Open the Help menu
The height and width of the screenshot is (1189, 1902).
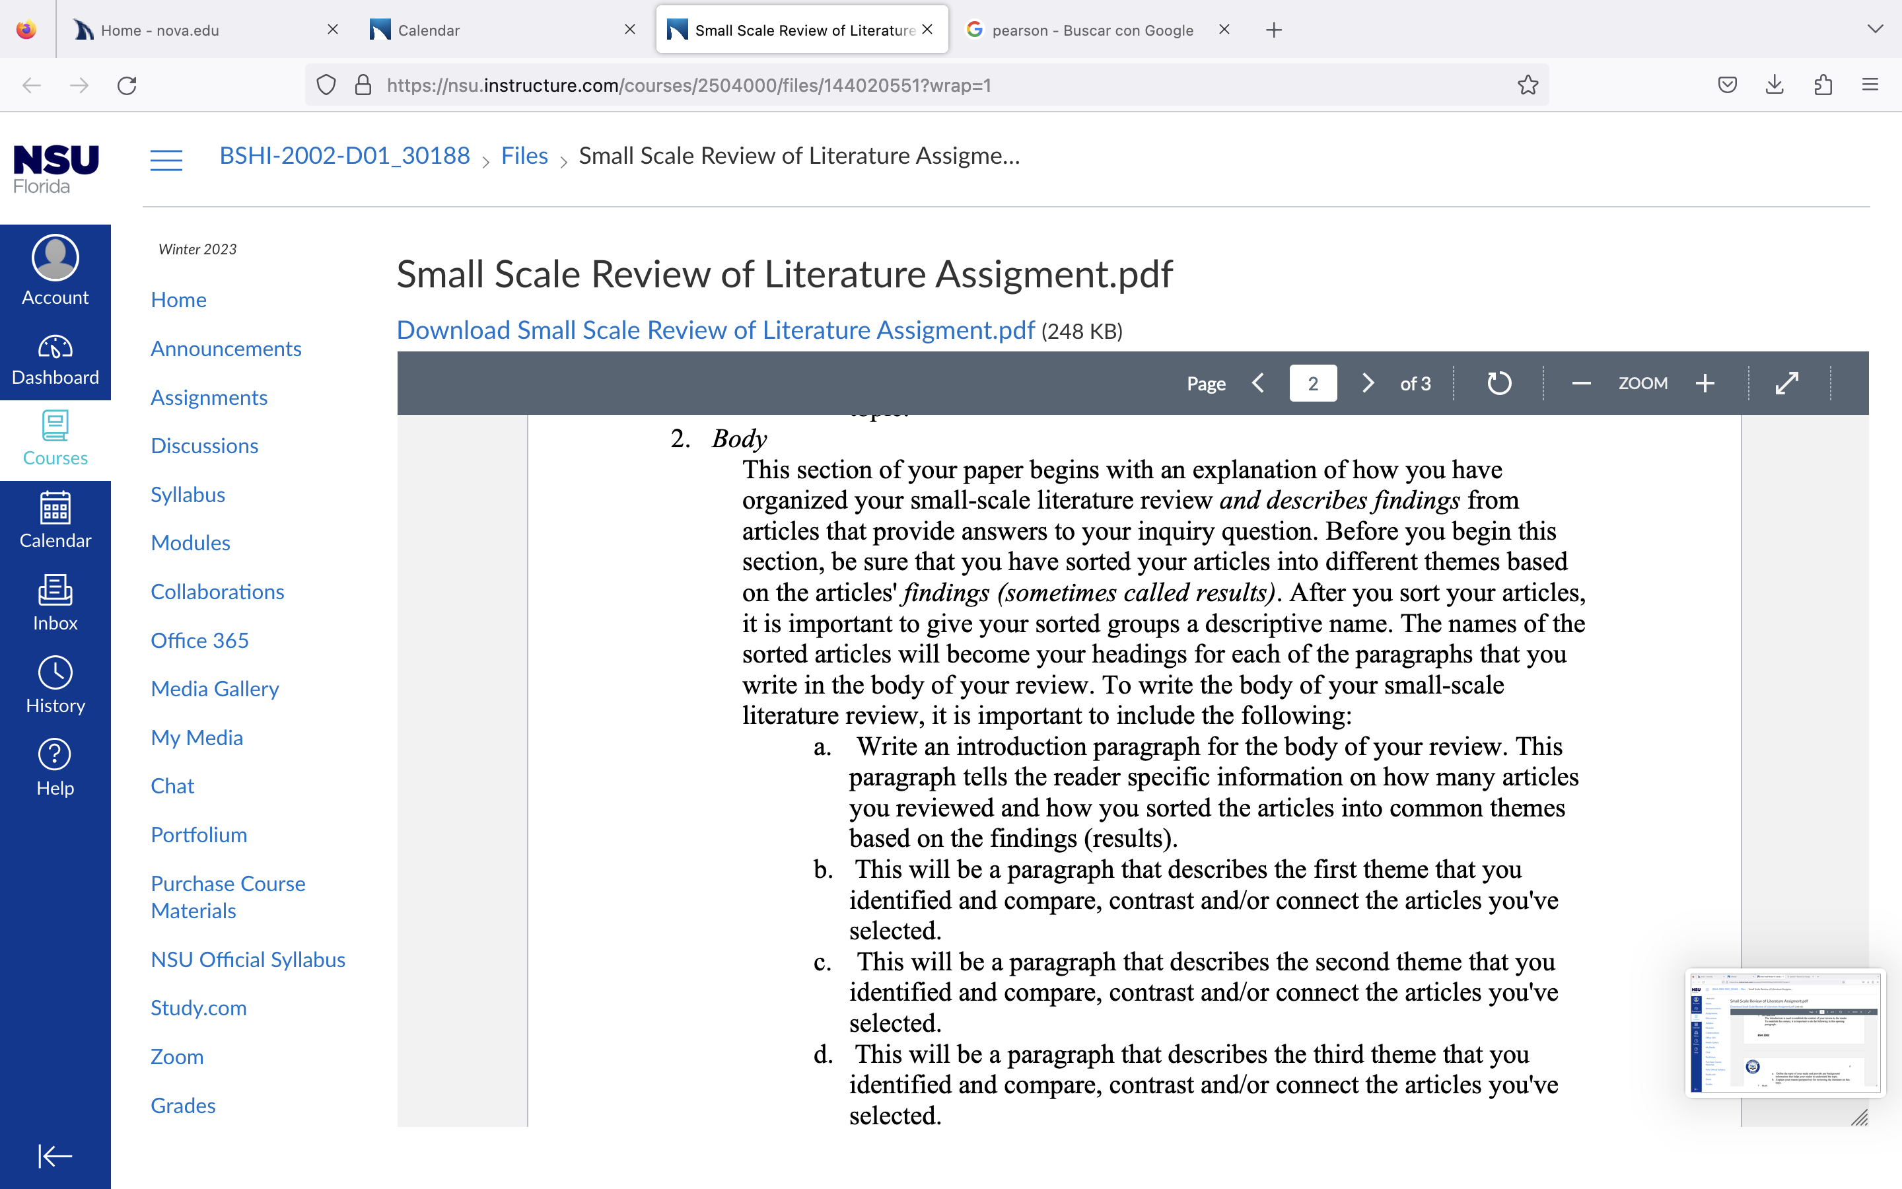point(55,768)
